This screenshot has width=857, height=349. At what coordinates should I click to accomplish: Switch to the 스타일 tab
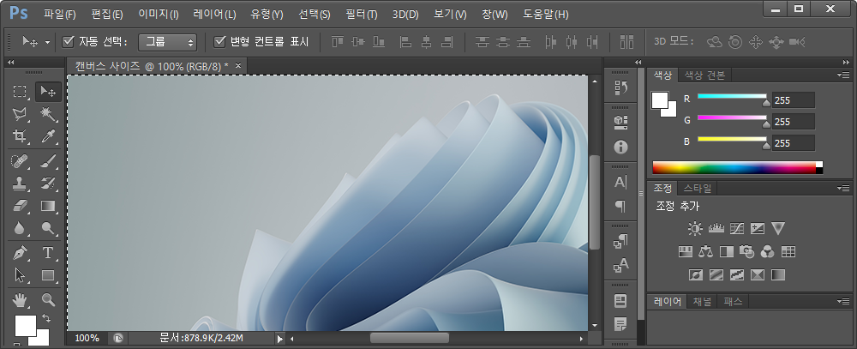pyautogui.click(x=697, y=188)
